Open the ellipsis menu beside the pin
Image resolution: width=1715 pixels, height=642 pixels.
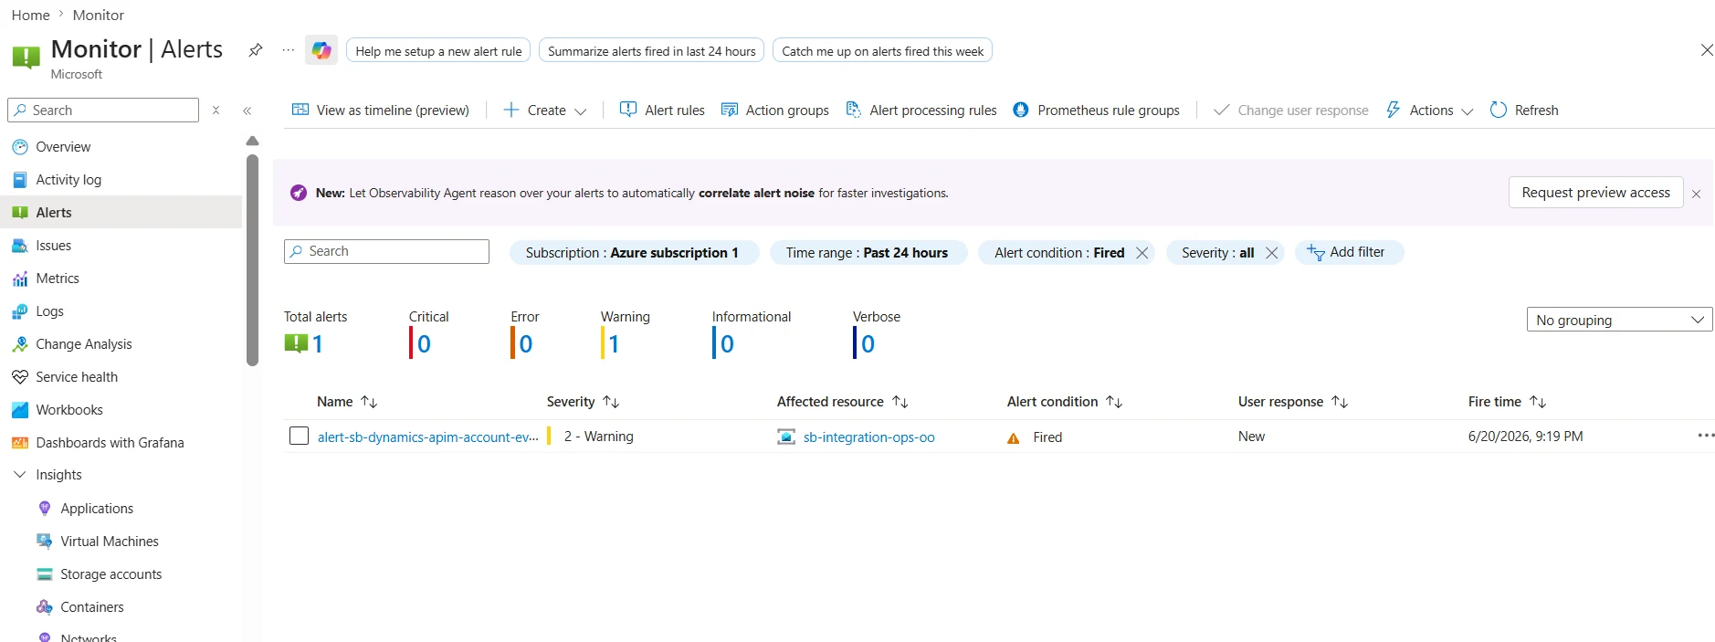(x=289, y=50)
